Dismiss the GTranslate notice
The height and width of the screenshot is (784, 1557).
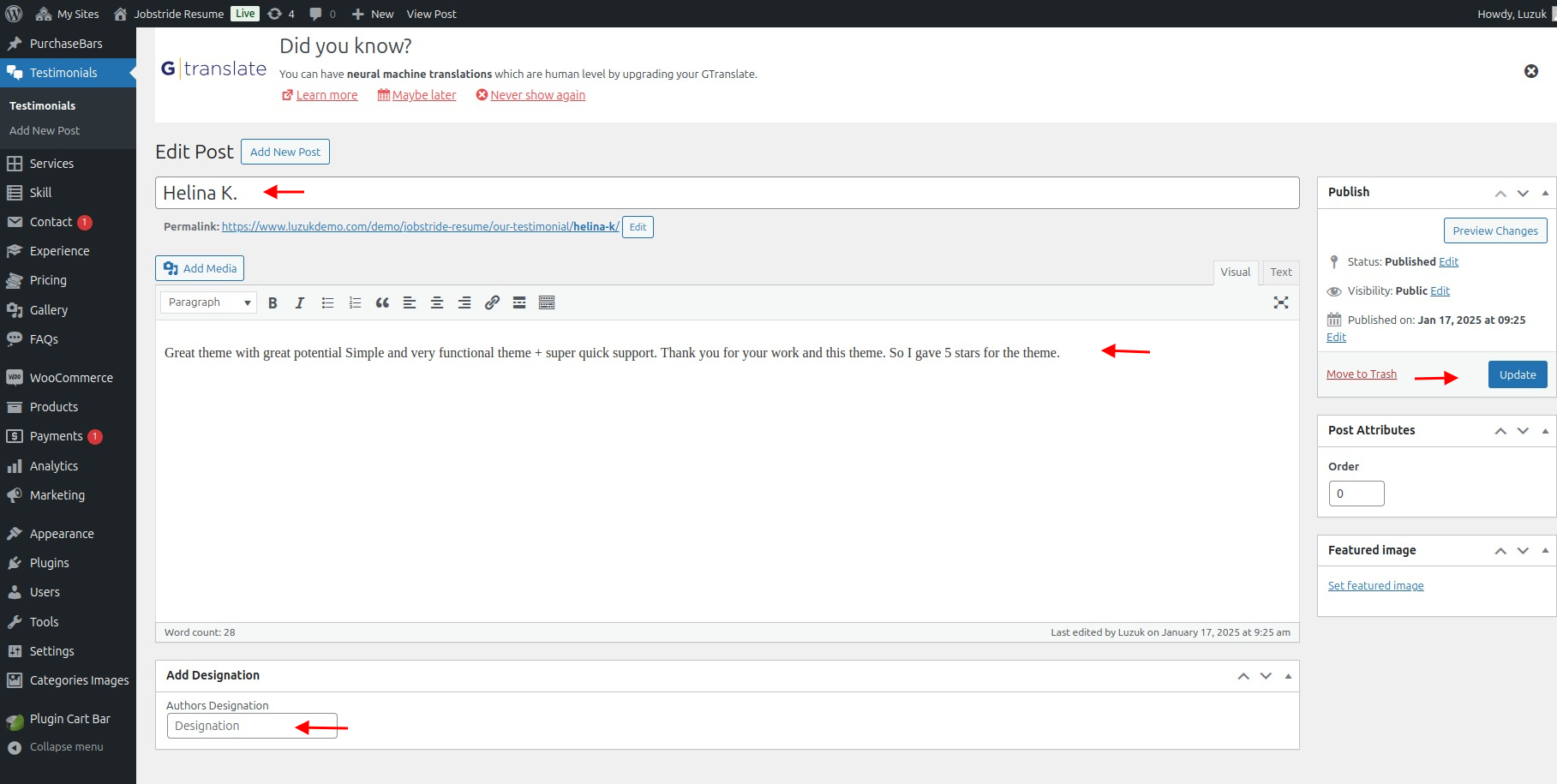(x=1530, y=71)
